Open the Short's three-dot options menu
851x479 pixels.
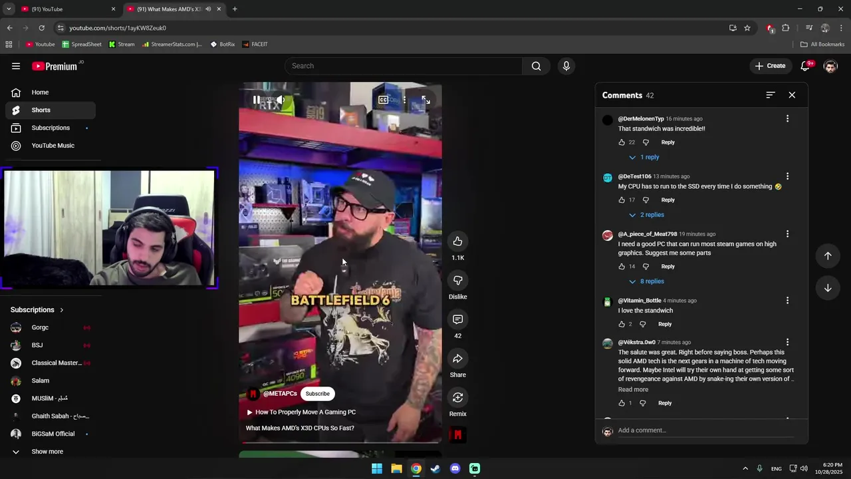(404, 100)
